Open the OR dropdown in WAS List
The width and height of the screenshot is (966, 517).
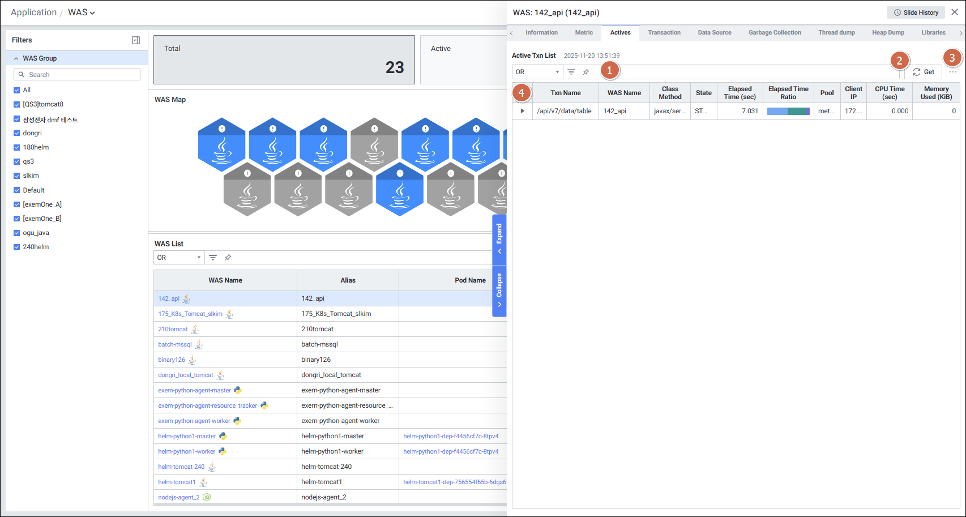(179, 258)
